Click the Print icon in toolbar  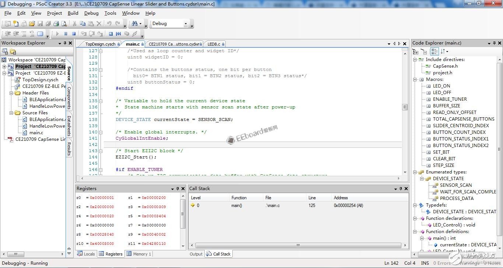pyautogui.click(x=56, y=24)
